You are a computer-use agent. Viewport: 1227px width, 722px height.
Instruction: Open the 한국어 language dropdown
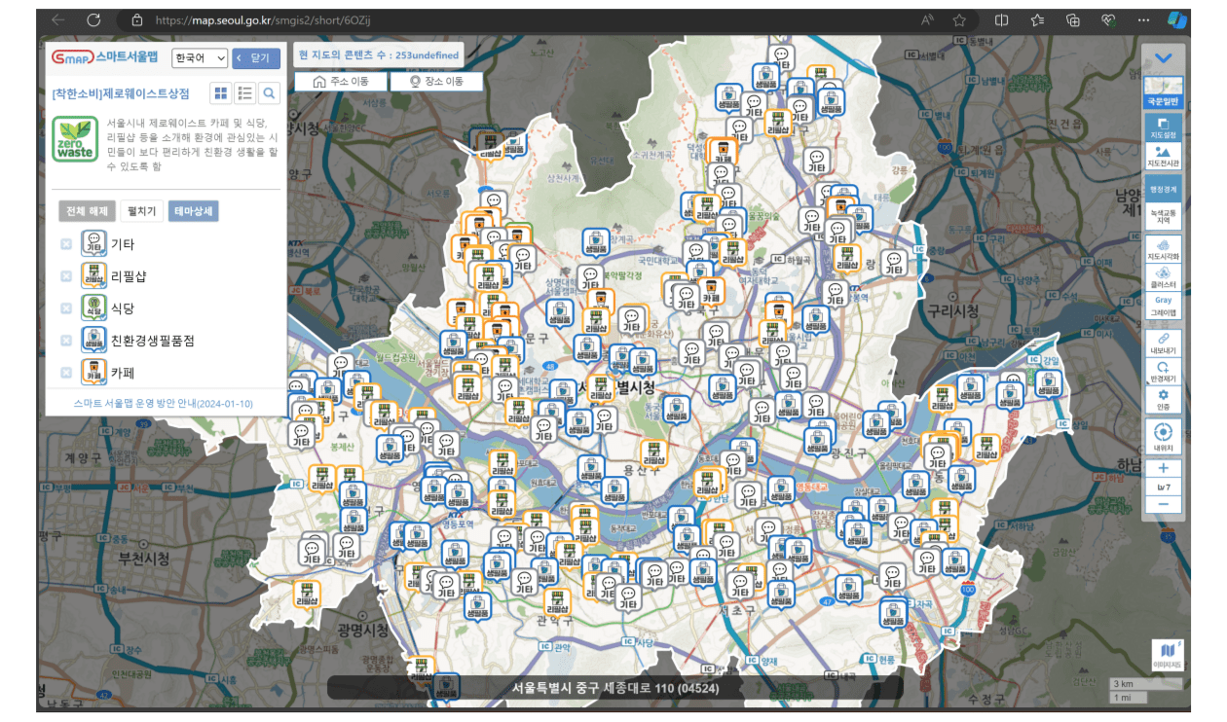200,58
